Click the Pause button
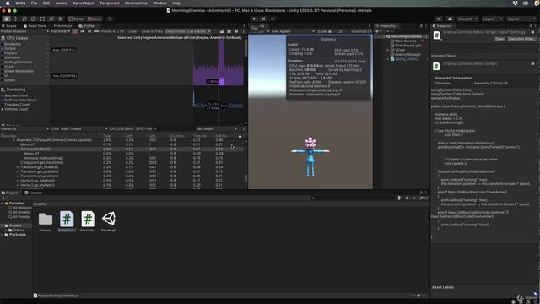Screen dimensions: 540x304 tap(263, 19)
